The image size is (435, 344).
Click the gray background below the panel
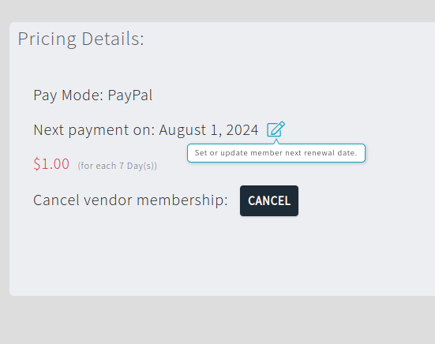pyautogui.click(x=218, y=320)
